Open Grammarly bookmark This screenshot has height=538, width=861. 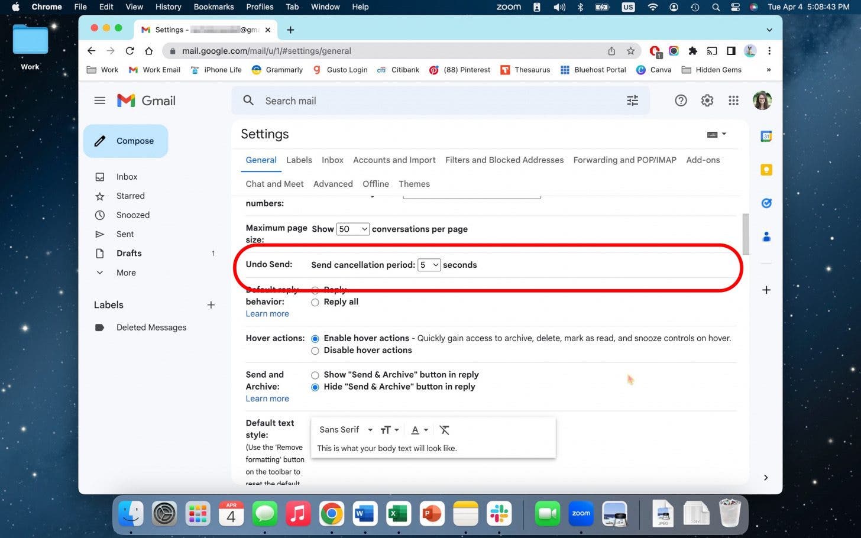(277, 70)
